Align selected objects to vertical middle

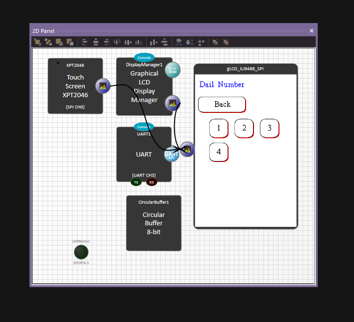point(128,42)
